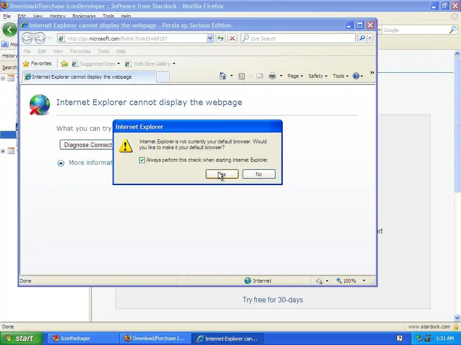Click the Print icon
This screenshot has width=461, height=345.
[x=272, y=76]
